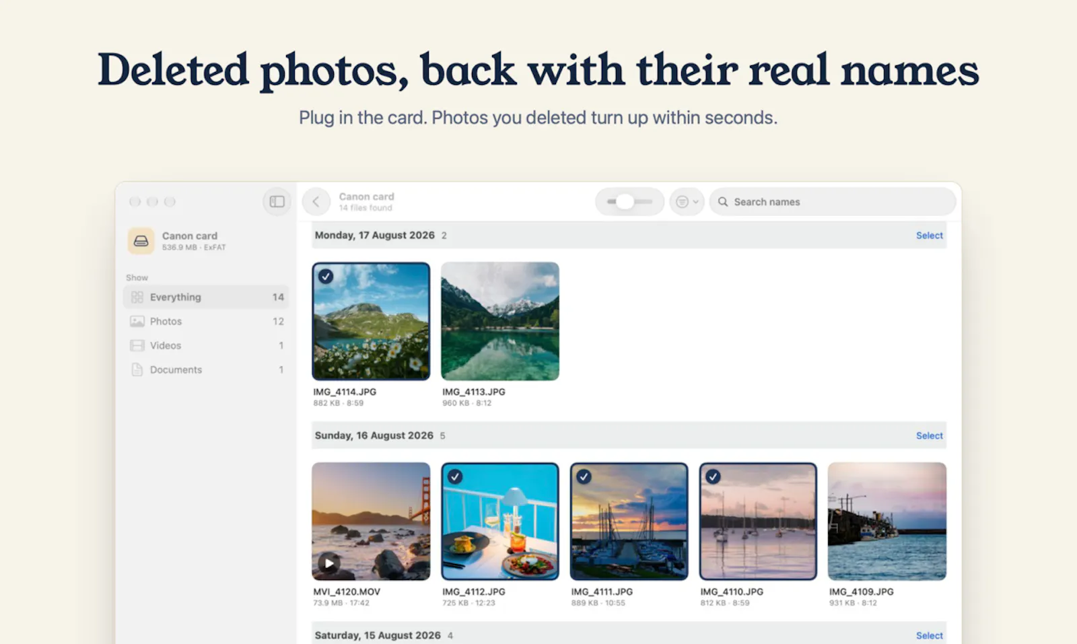1077x644 pixels.
Task: Click the Monday, 17 August 2026 header
Action: coord(375,235)
